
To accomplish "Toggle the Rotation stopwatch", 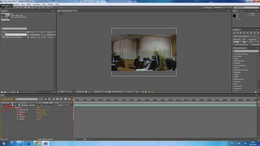I will point(17,117).
